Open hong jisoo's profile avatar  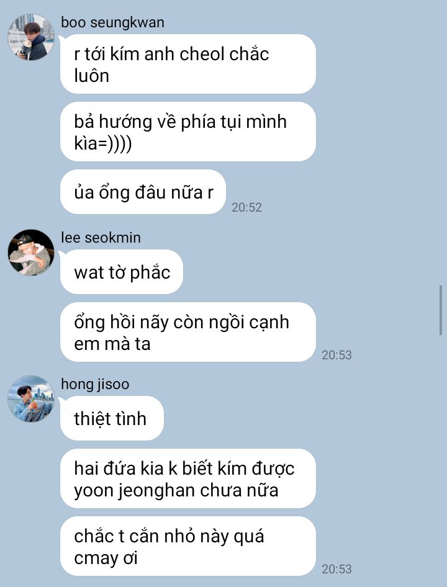point(31,399)
